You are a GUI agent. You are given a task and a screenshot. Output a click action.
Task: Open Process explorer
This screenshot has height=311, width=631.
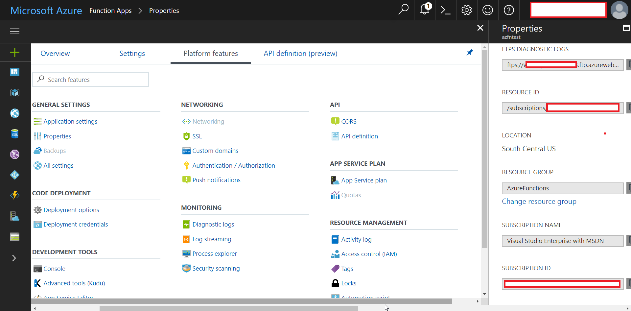215,253
